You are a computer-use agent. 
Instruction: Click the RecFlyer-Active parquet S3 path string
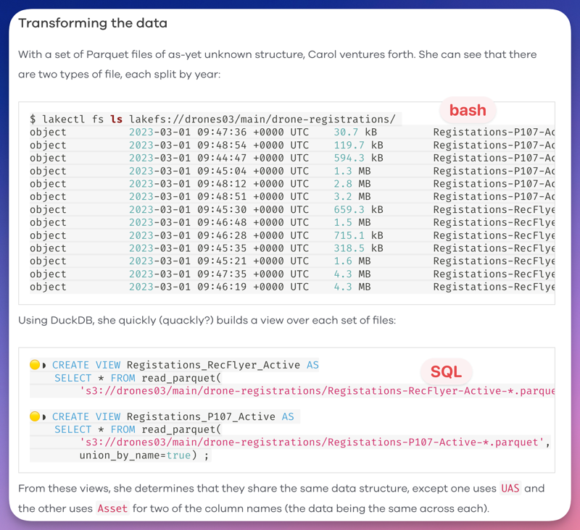point(316,391)
